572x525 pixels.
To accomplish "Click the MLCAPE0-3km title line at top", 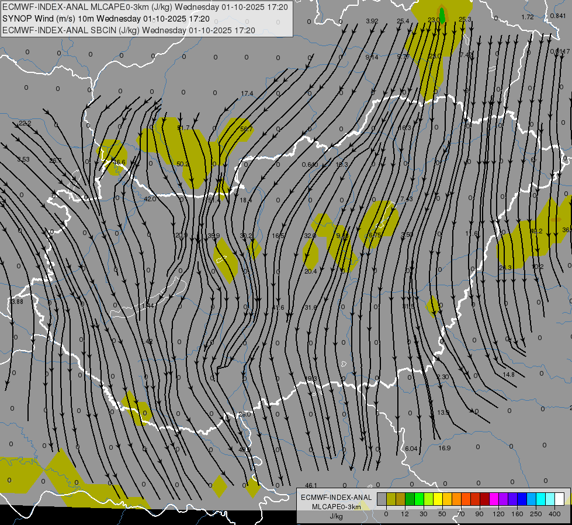I will (x=145, y=7).
